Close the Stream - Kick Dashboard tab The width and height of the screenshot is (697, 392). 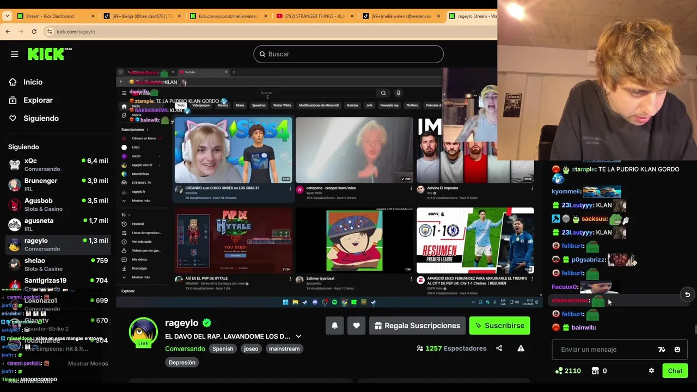(x=93, y=16)
